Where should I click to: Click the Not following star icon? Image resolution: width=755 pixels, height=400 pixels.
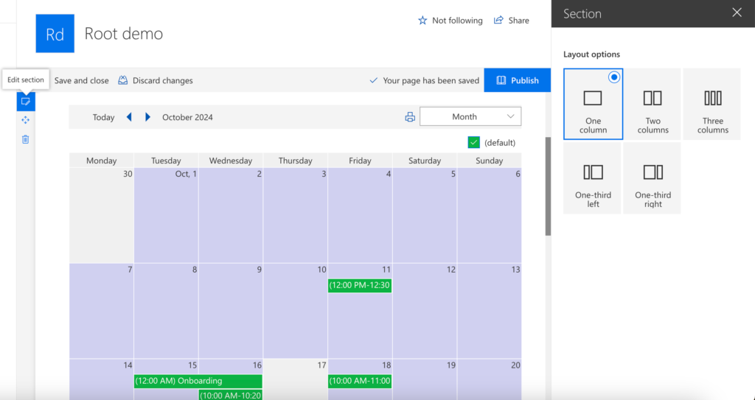422,20
